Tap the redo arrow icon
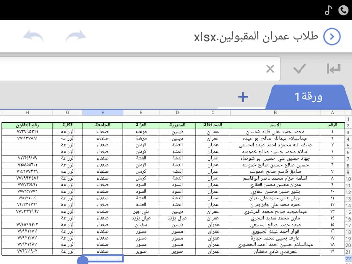352x264 pixels. pos(76,36)
